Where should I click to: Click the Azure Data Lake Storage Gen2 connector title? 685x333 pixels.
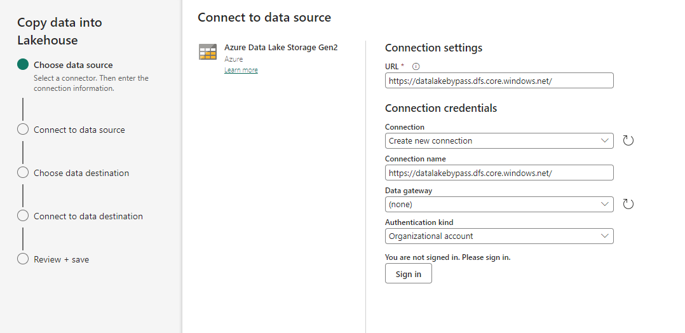[x=281, y=48]
